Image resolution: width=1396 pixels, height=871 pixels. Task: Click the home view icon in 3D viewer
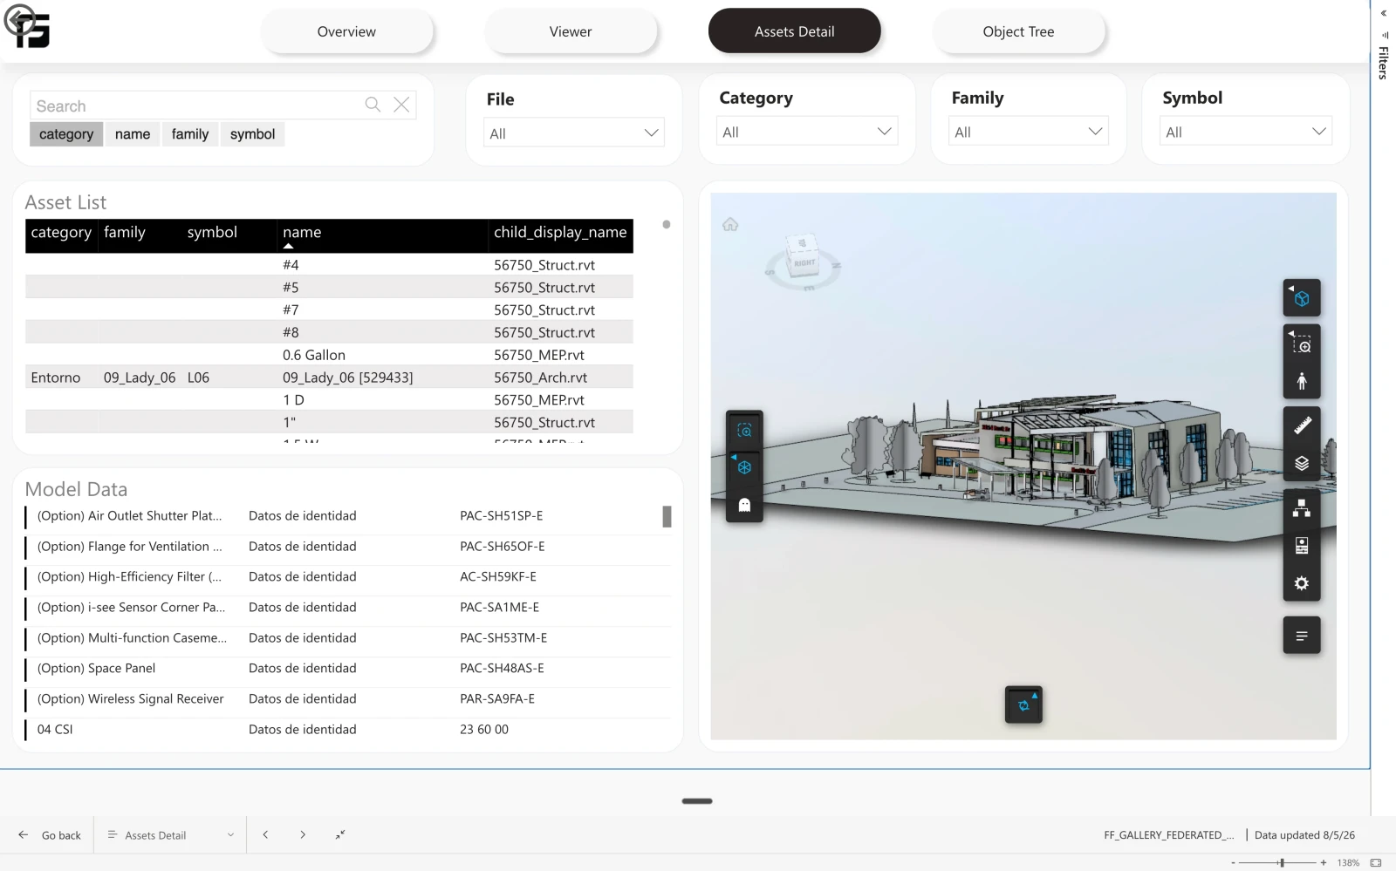730,225
